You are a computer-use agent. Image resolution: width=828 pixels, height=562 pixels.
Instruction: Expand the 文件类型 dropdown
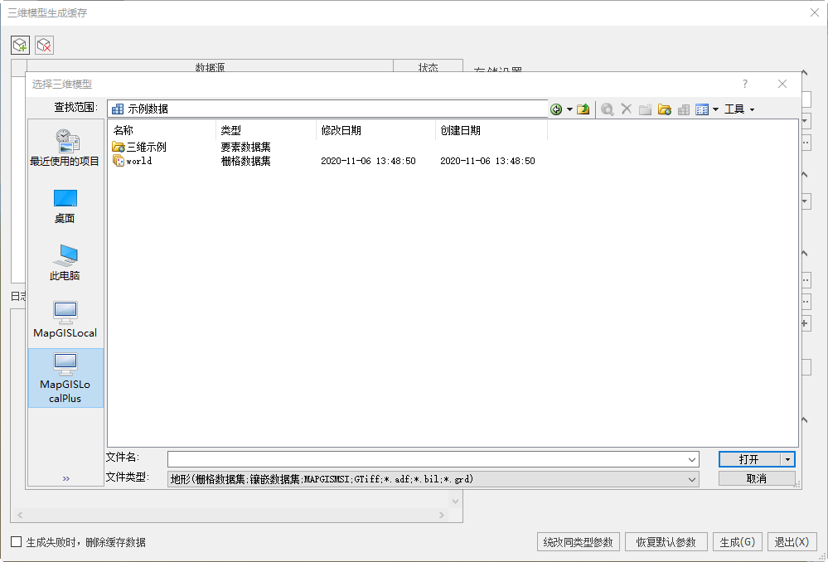[691, 479]
